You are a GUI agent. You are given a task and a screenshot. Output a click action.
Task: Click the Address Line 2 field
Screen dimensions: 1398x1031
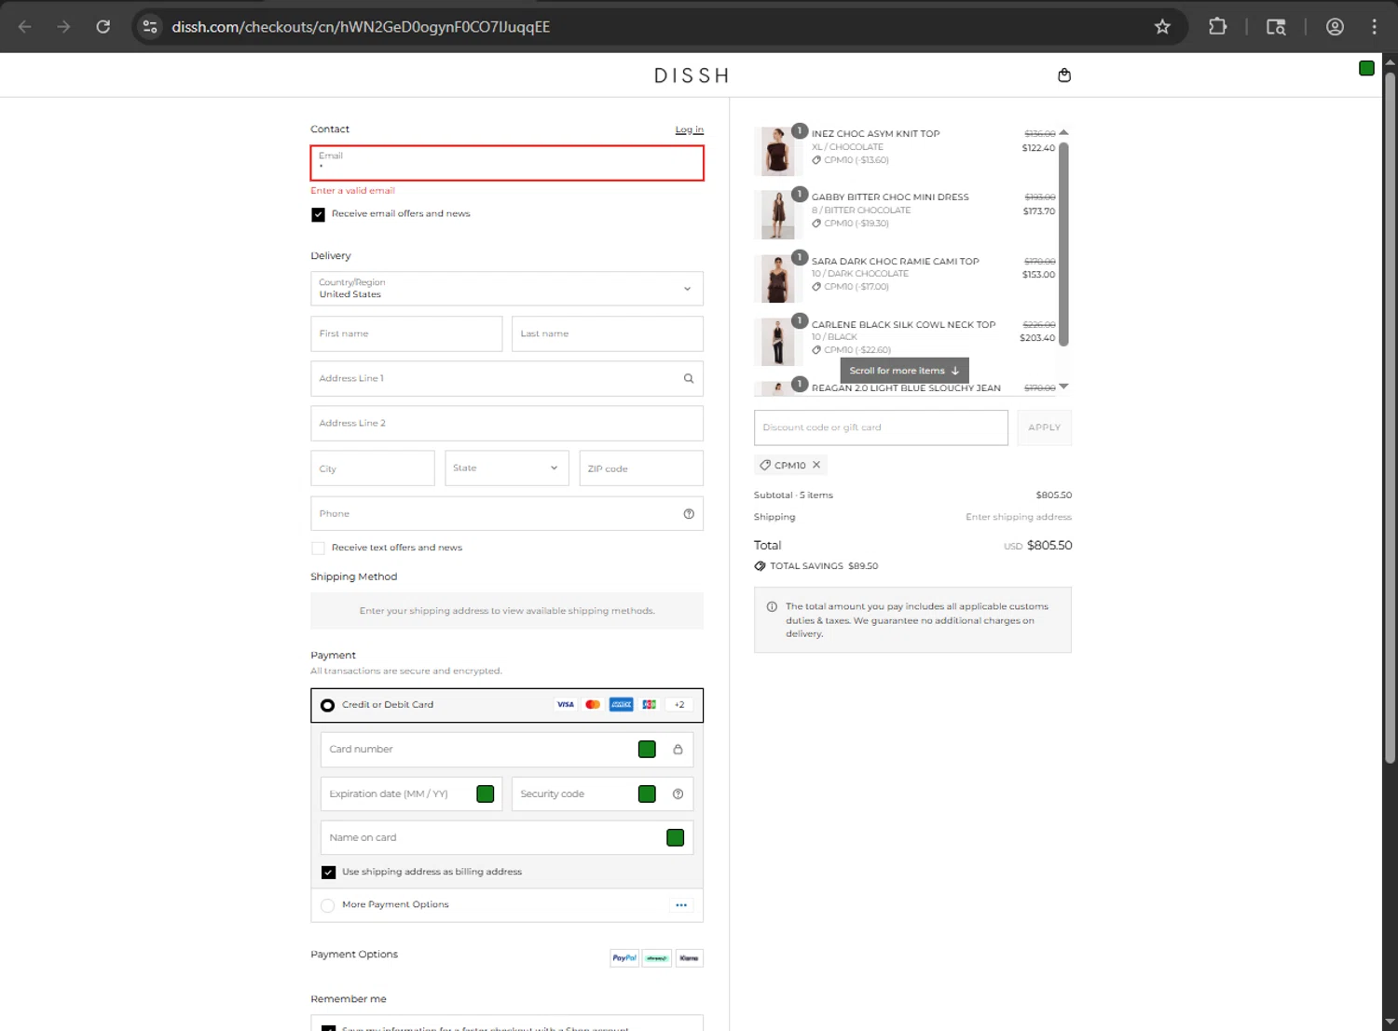coord(507,423)
